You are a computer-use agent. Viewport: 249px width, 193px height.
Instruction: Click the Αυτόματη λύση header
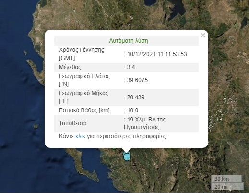click(x=129, y=41)
